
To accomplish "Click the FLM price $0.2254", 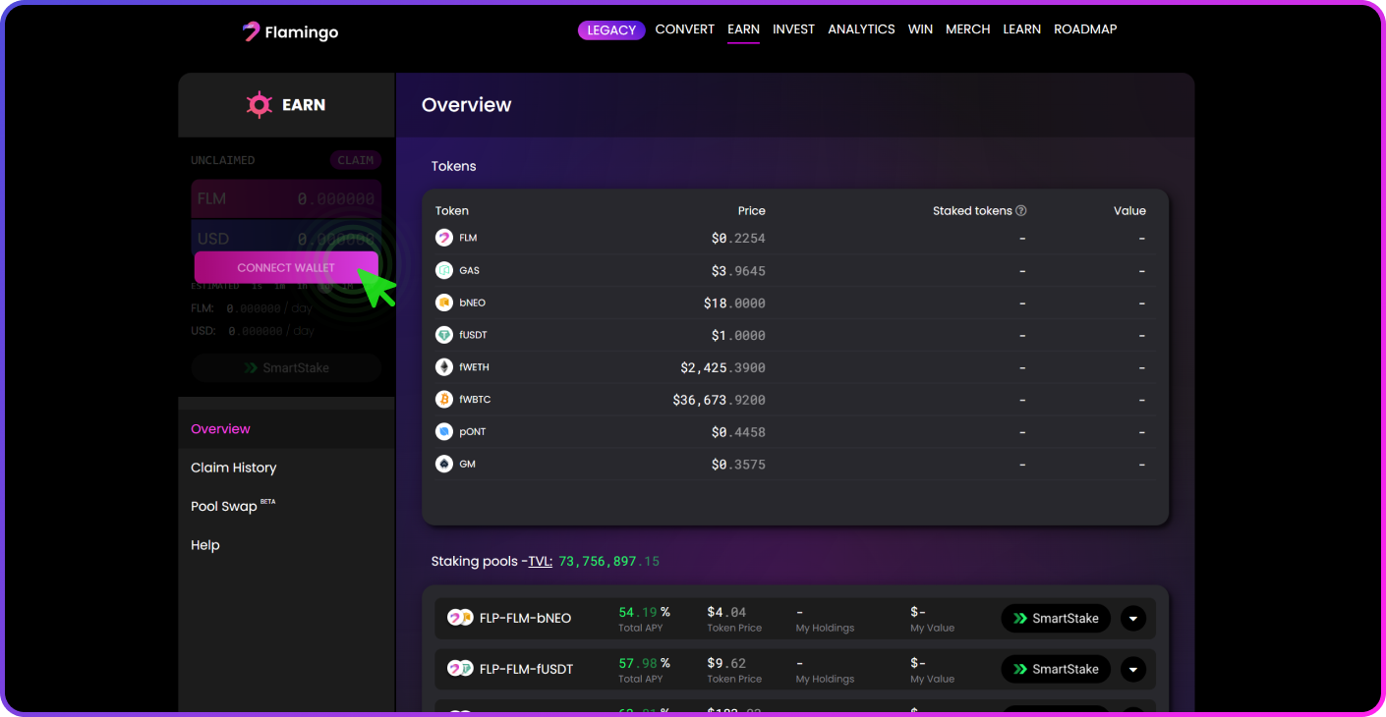I will click(738, 238).
